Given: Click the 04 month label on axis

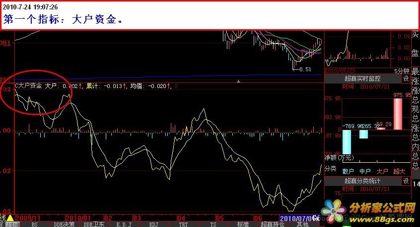Looking at the screenshot, I should 181,218.
